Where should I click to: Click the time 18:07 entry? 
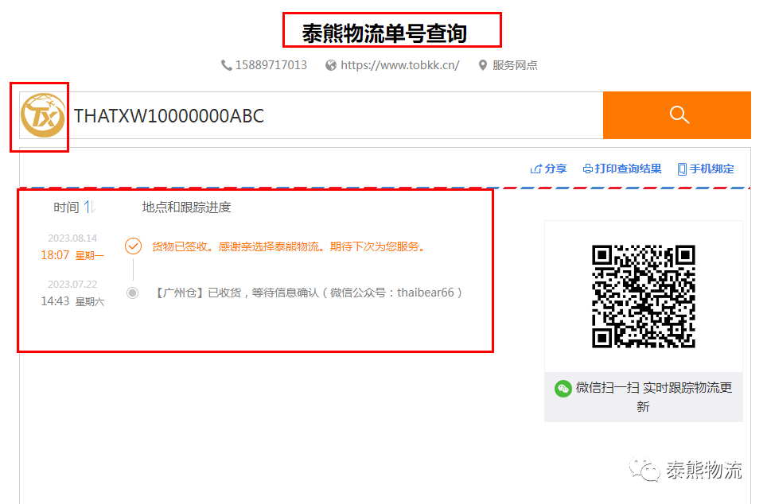click(x=55, y=255)
